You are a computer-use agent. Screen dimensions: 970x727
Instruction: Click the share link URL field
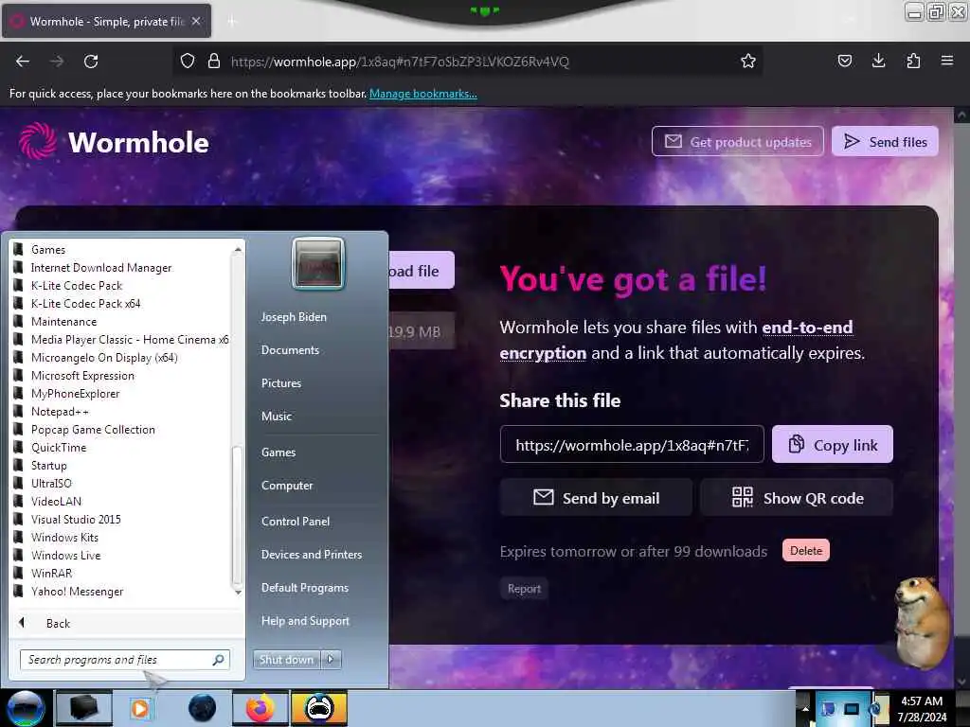632,445
